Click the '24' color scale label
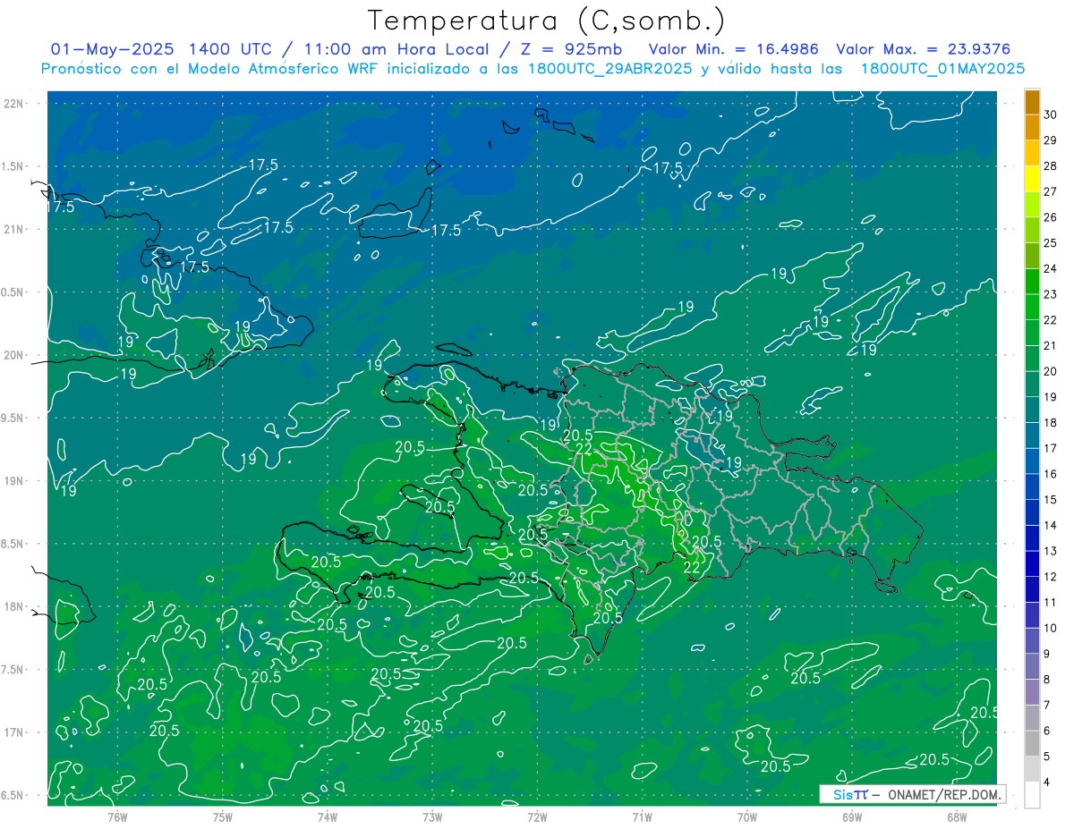The height and width of the screenshot is (829, 1074). (x=1050, y=268)
